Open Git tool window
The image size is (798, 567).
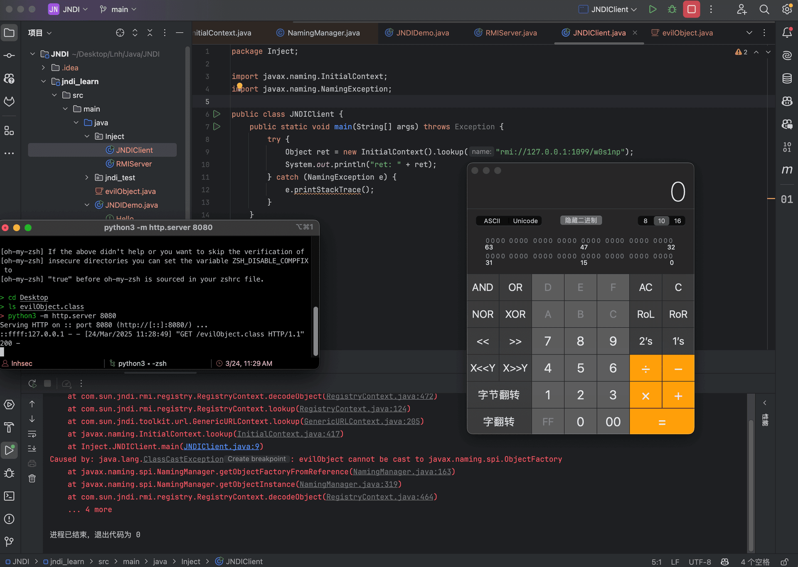[x=9, y=541]
